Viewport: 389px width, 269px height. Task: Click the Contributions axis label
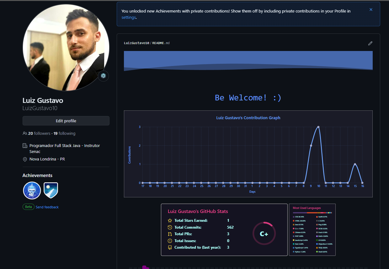click(129, 155)
